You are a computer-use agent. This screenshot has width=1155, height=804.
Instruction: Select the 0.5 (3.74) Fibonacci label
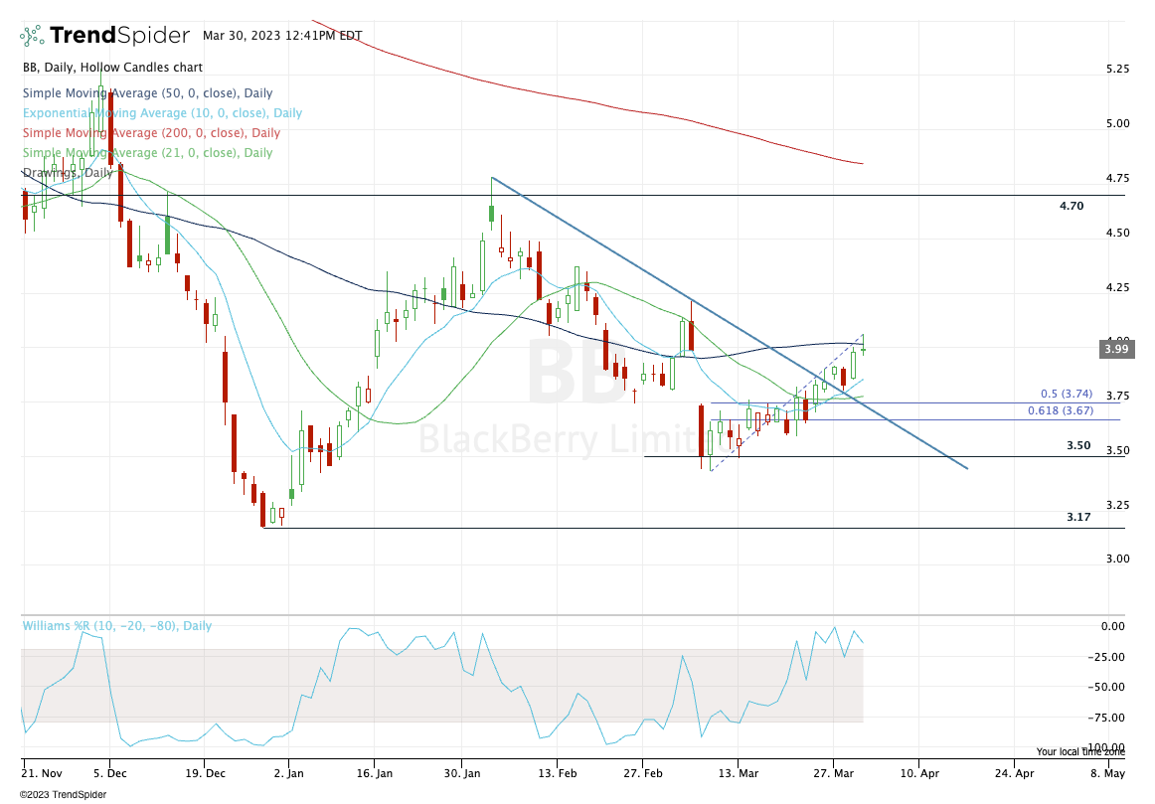click(x=1067, y=394)
